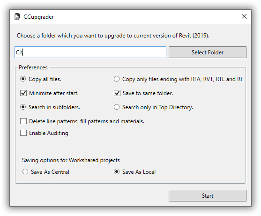Close the CCupgrader dialog window
The image size is (261, 216).
244,16
